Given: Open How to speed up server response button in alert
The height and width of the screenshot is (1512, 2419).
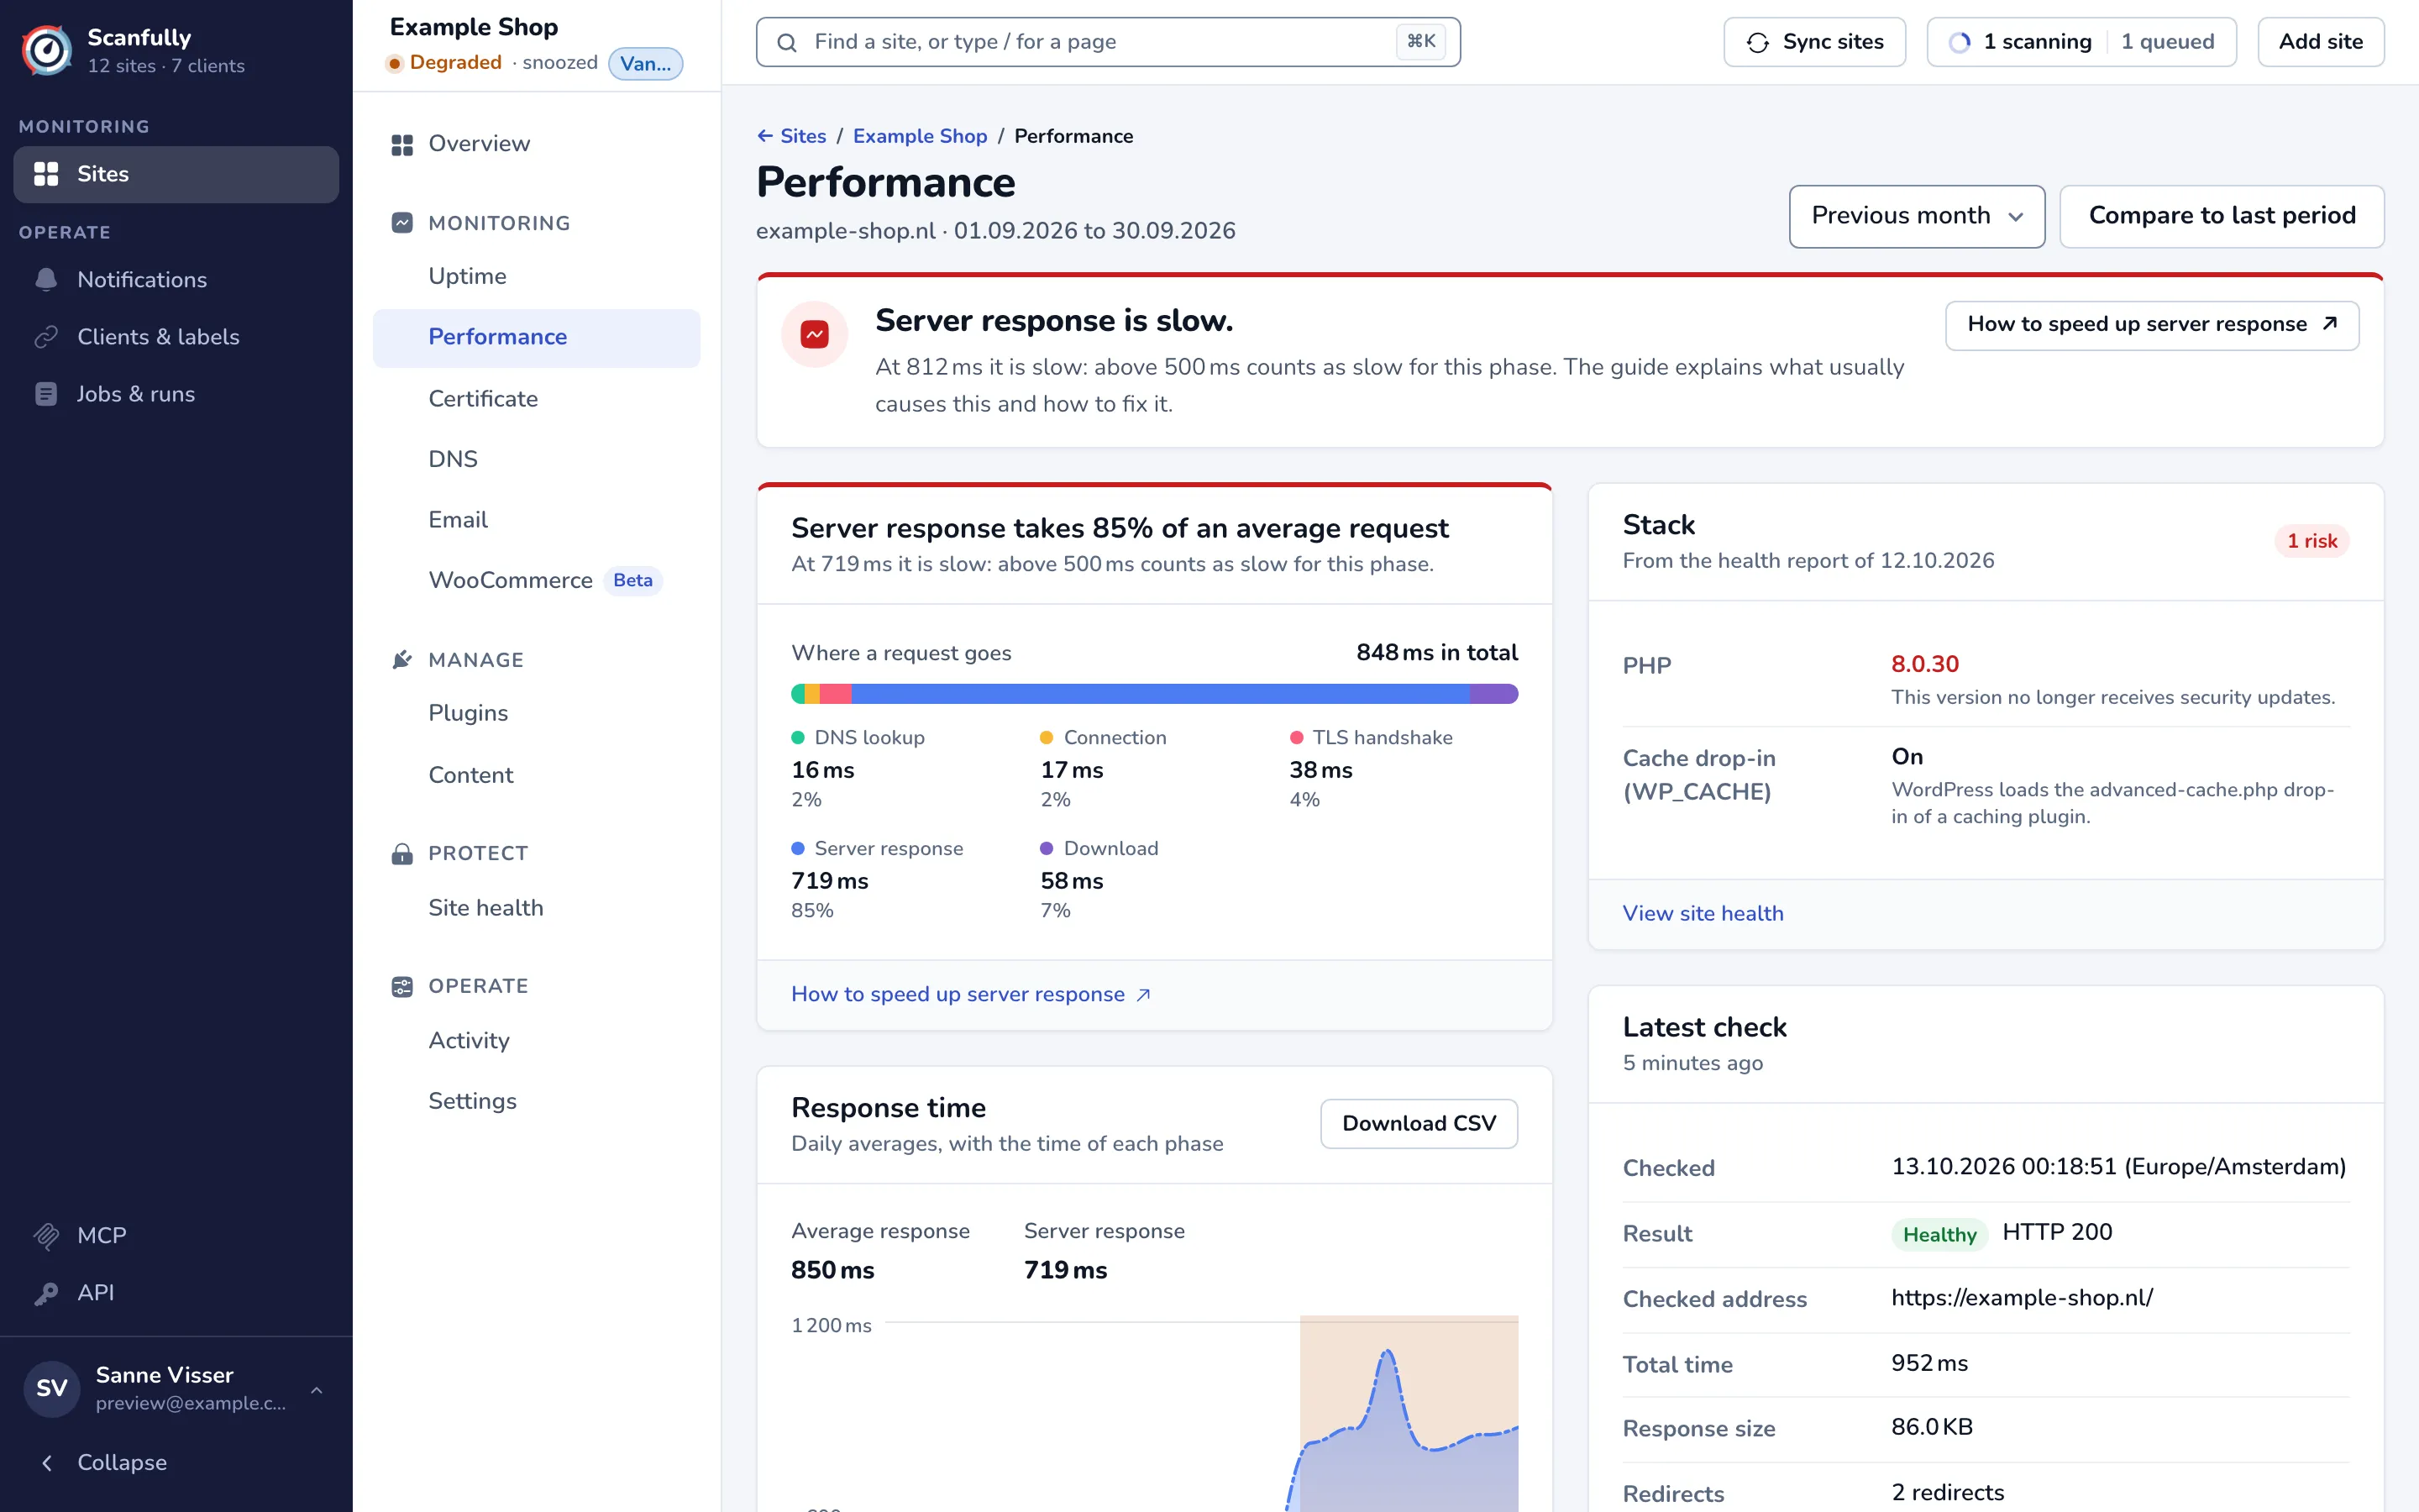Looking at the screenshot, I should click(x=2151, y=325).
